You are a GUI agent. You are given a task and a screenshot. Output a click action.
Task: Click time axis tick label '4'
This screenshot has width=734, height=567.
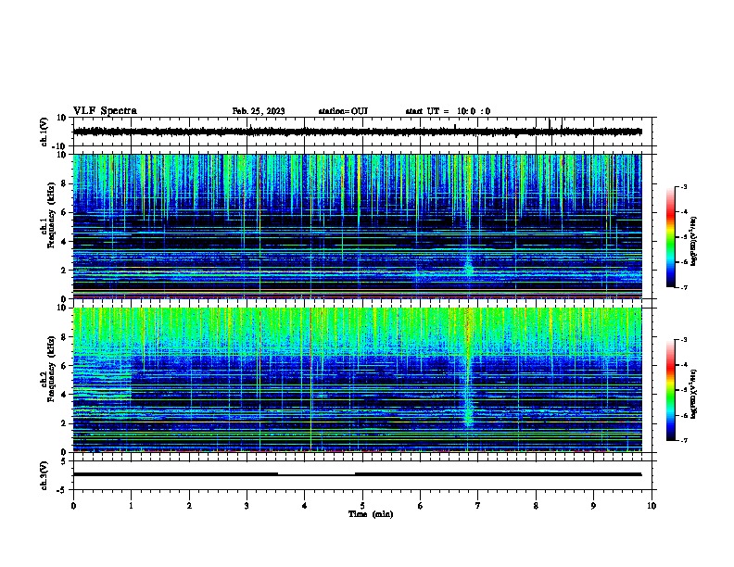pyautogui.click(x=304, y=506)
